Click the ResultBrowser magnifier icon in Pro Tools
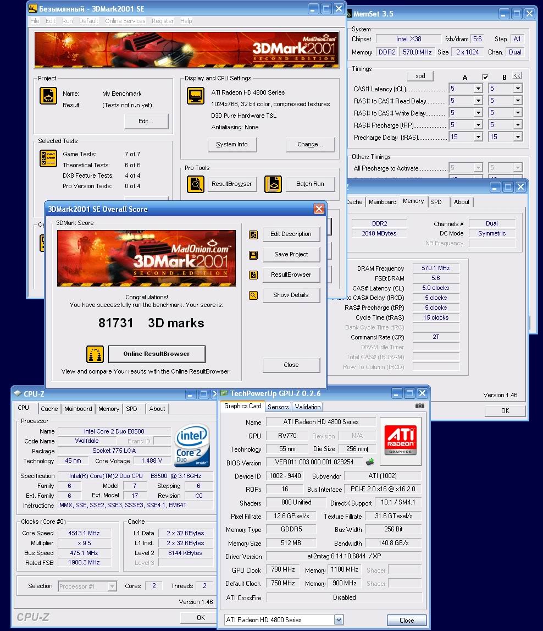Viewport: 543px width, 631px height. coord(195,184)
